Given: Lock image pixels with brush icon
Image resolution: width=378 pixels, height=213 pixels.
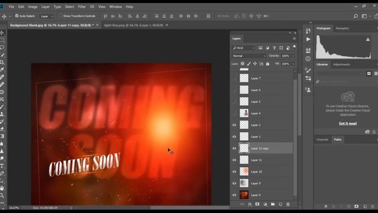Looking at the screenshot, I should click(x=249, y=64).
